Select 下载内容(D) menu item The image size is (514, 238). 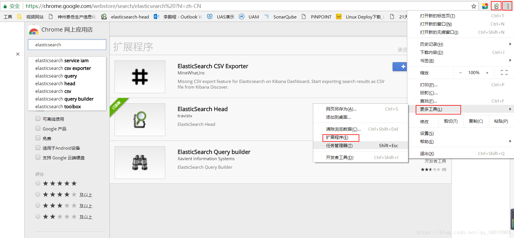tap(461, 52)
